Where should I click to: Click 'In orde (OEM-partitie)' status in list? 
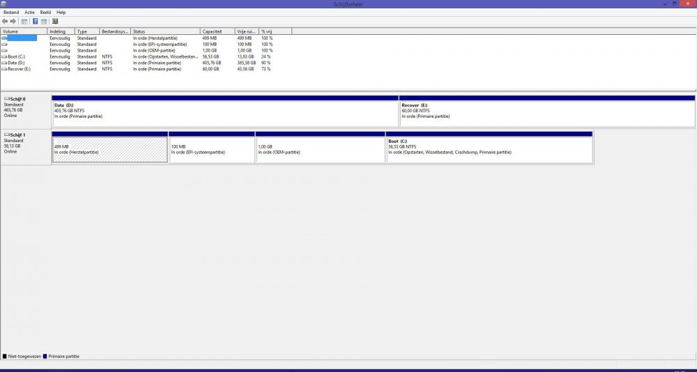click(x=154, y=51)
